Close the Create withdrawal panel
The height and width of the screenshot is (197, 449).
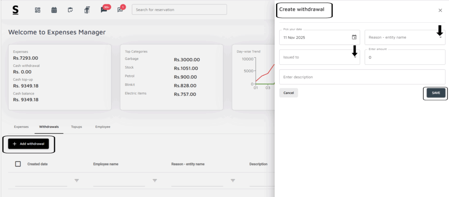[440, 10]
